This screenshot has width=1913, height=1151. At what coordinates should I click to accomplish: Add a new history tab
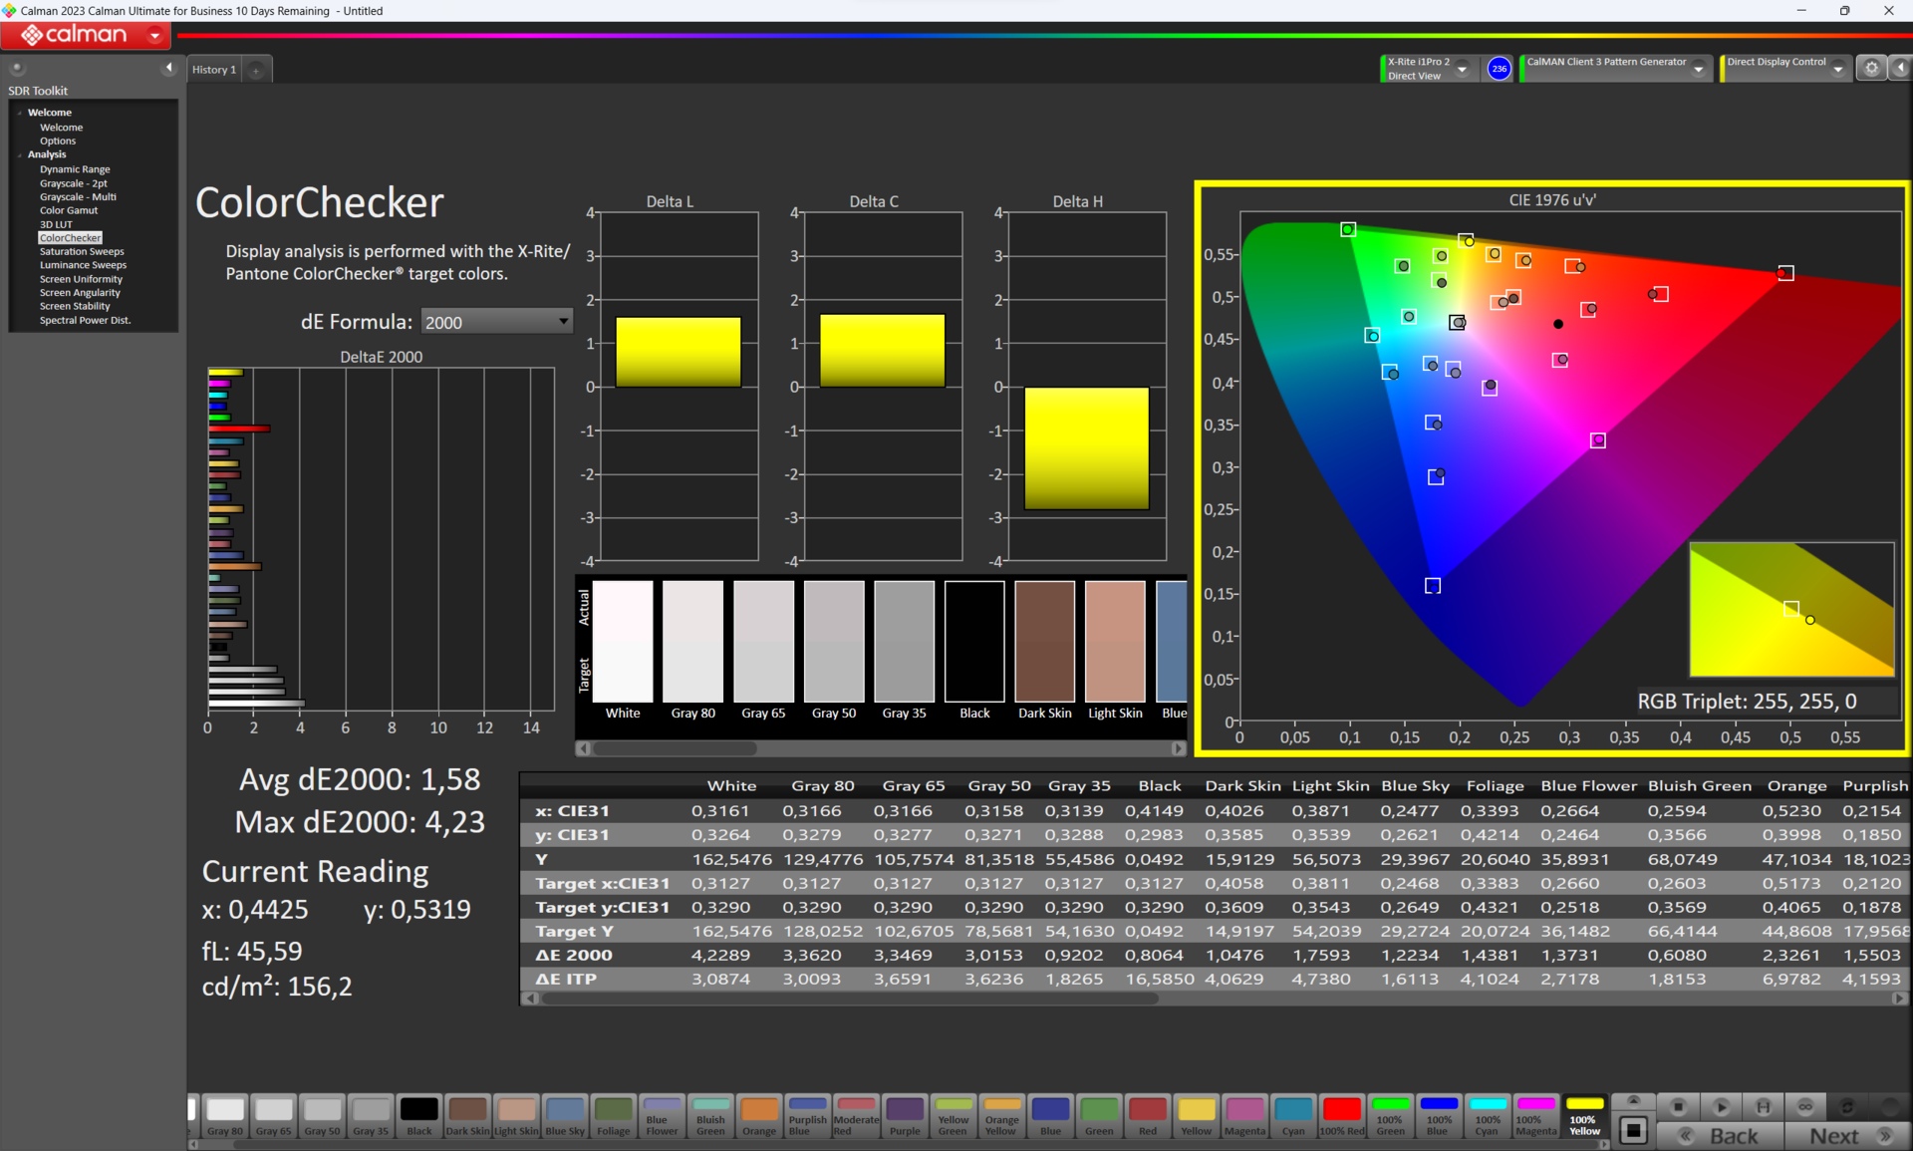coord(256,70)
